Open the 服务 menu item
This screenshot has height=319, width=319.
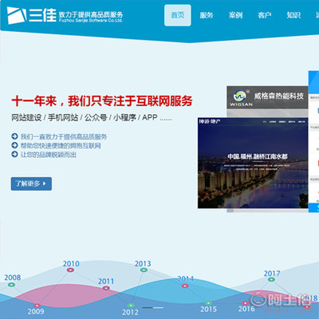point(207,15)
